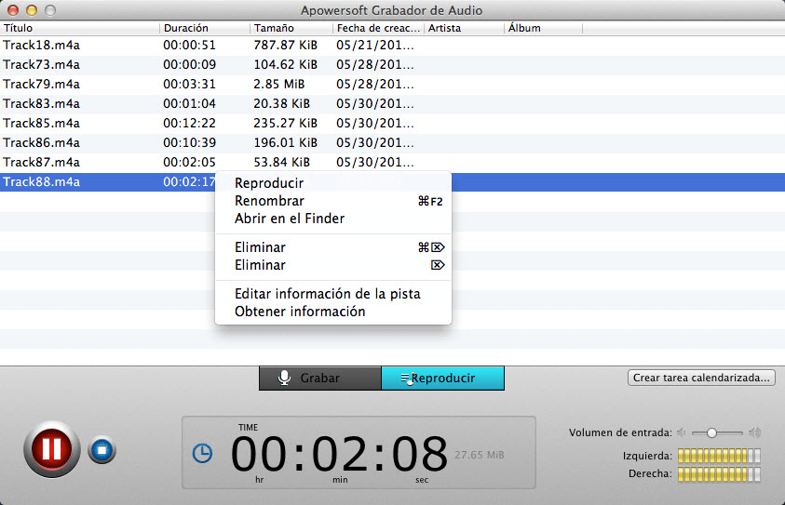The width and height of the screenshot is (785, 505).
Task: Click the playlist icon on Reproducir tab
Action: pos(405,379)
